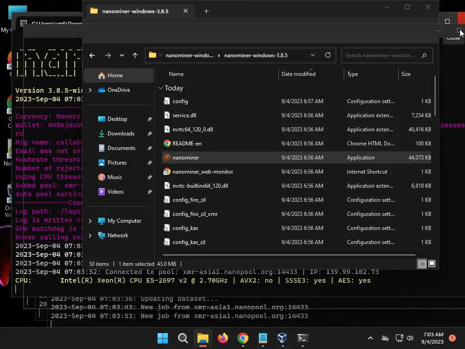Unpin Documents using its pin icon

pos(149,148)
